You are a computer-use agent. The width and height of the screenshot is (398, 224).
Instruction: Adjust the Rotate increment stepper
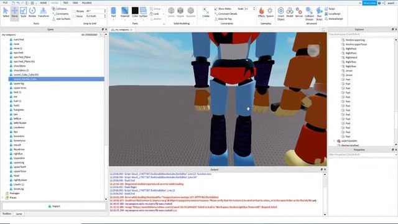[x=105, y=11]
